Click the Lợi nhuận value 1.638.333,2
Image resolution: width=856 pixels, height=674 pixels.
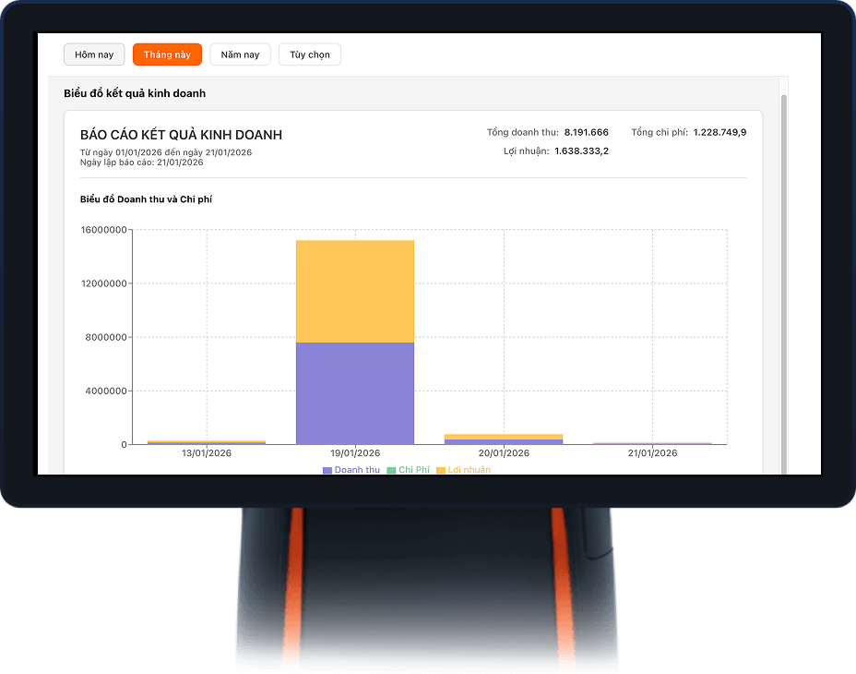[581, 150]
